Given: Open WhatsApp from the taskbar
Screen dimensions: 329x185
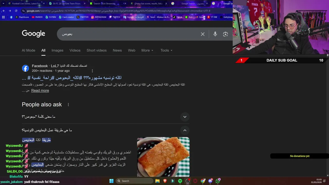Looking at the screenshot, I should click(x=218, y=181).
